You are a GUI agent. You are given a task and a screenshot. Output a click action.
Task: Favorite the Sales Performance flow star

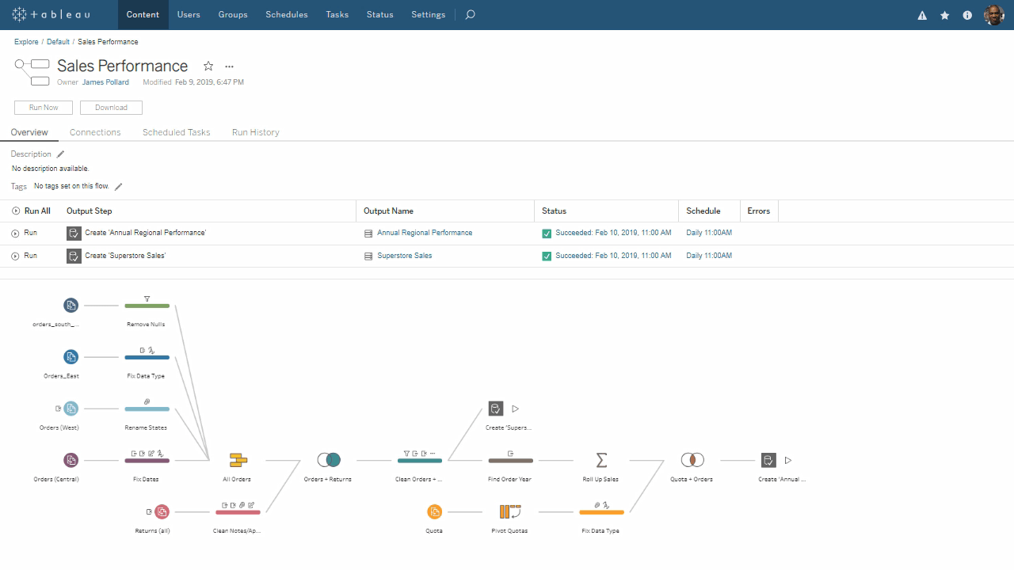coord(208,66)
